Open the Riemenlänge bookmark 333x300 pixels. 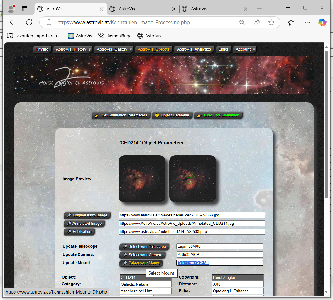pyautogui.click(x=115, y=36)
